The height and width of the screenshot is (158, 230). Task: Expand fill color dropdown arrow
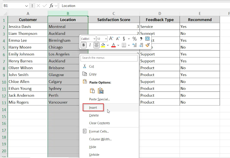108,45
